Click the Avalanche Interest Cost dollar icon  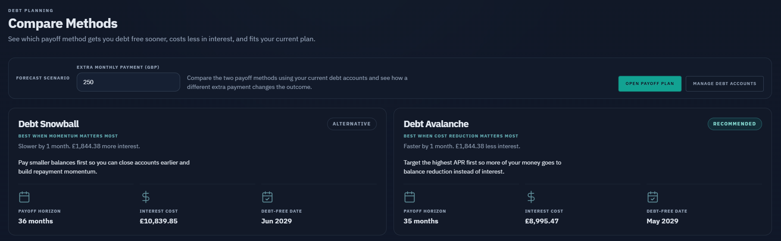531,197
